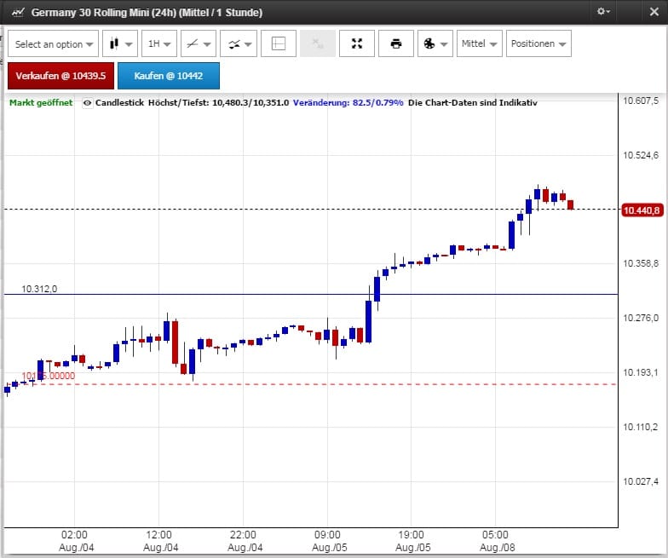Image resolution: width=668 pixels, height=558 pixels.
Task: Open the Positionen menu
Action: pyautogui.click(x=538, y=43)
